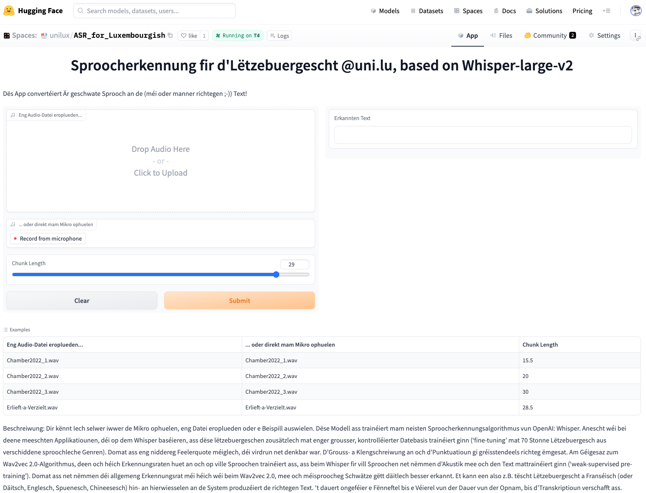Click the Running on T4 status badge
This screenshot has width=646, height=493.
[x=238, y=36]
